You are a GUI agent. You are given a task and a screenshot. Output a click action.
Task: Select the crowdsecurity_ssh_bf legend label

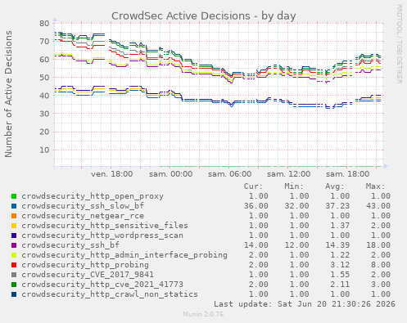[x=70, y=245]
